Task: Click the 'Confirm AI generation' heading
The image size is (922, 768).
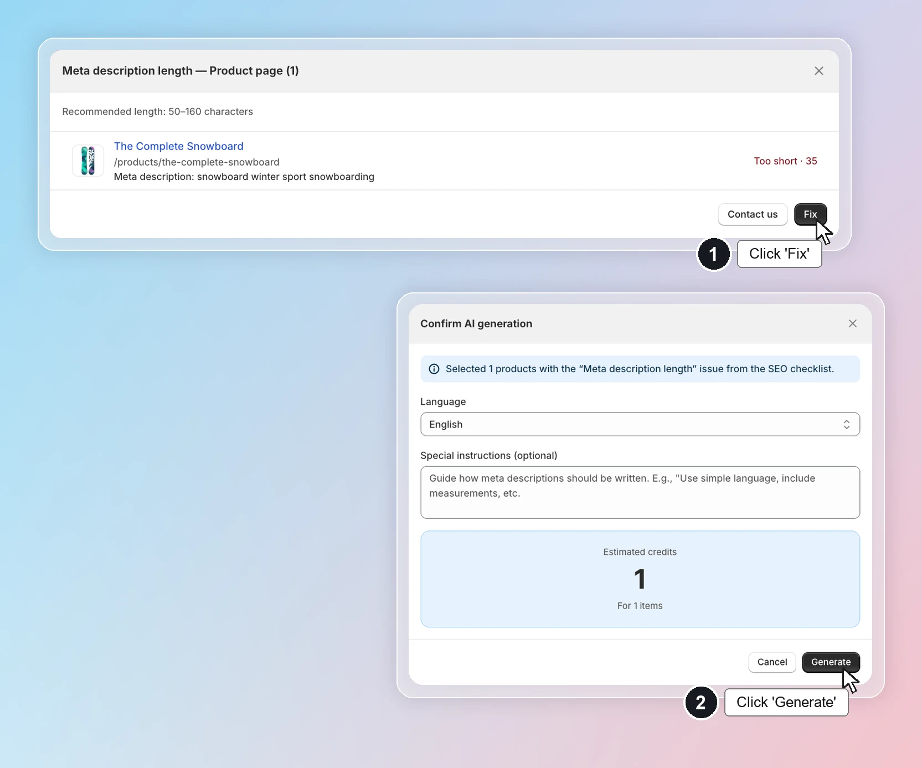Action: [476, 323]
